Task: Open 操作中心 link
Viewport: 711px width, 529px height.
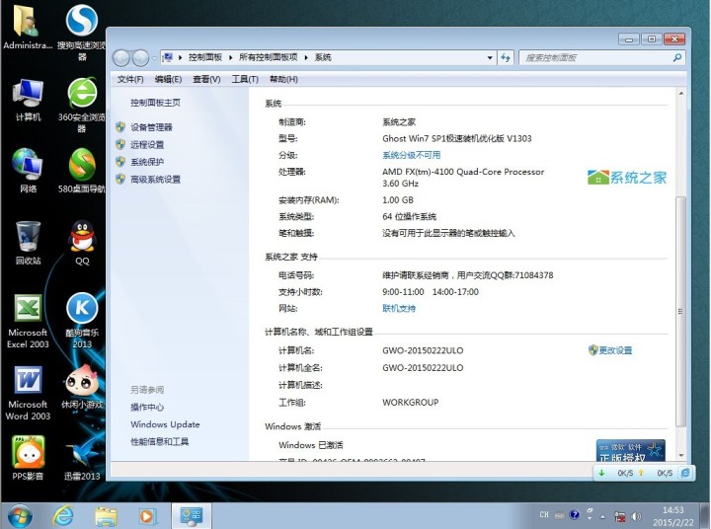Action: [147, 407]
